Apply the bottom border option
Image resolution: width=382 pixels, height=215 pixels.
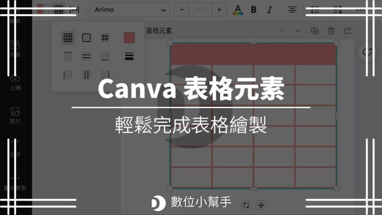point(105,56)
